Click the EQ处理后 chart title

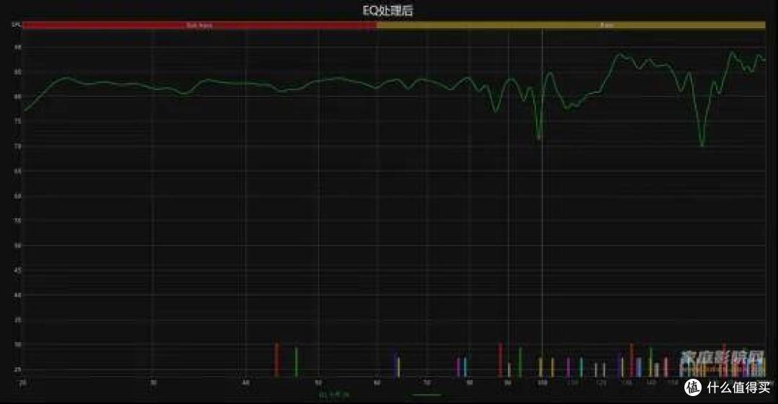[x=388, y=10]
